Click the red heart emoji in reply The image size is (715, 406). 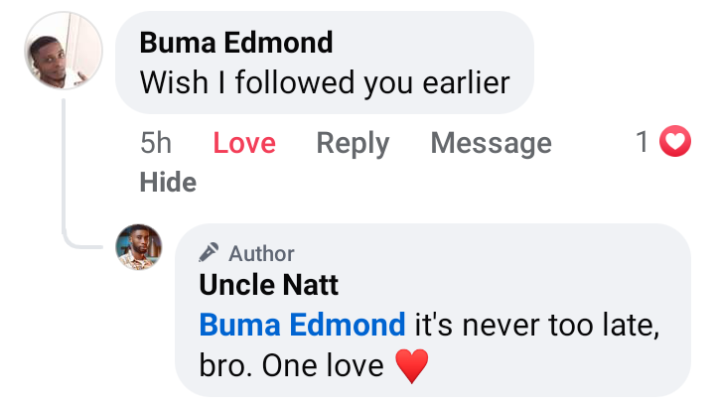tap(411, 367)
